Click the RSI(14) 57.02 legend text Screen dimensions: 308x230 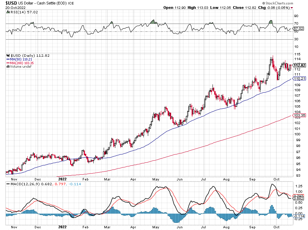pyautogui.click(x=24, y=12)
